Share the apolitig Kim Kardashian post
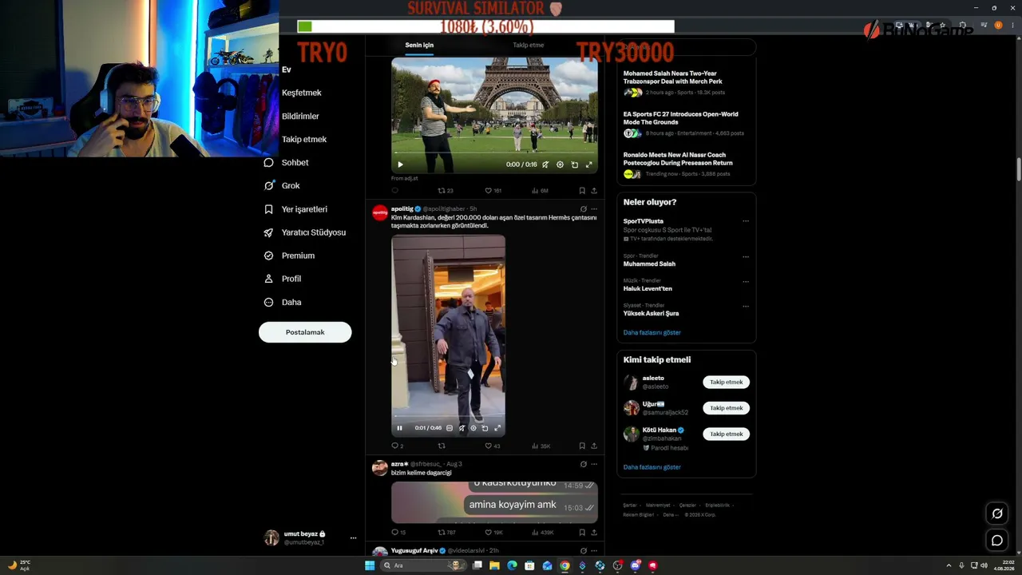Image resolution: width=1022 pixels, height=575 pixels. 594,446
